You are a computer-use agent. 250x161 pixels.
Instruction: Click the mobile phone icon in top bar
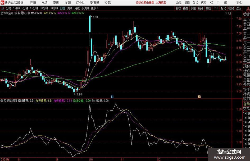pos(218,3)
